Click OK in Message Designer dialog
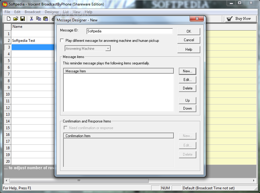 [189, 31]
